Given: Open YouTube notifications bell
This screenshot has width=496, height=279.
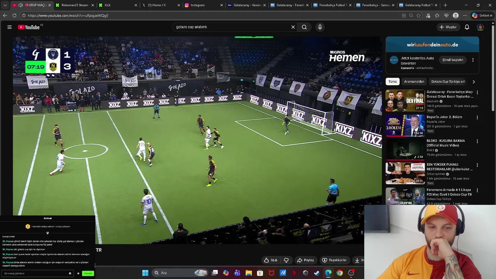Looking at the screenshot, I should coord(467,27).
